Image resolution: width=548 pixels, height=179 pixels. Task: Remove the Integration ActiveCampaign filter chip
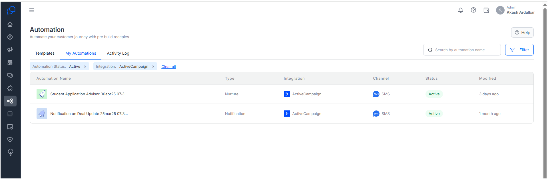click(153, 67)
